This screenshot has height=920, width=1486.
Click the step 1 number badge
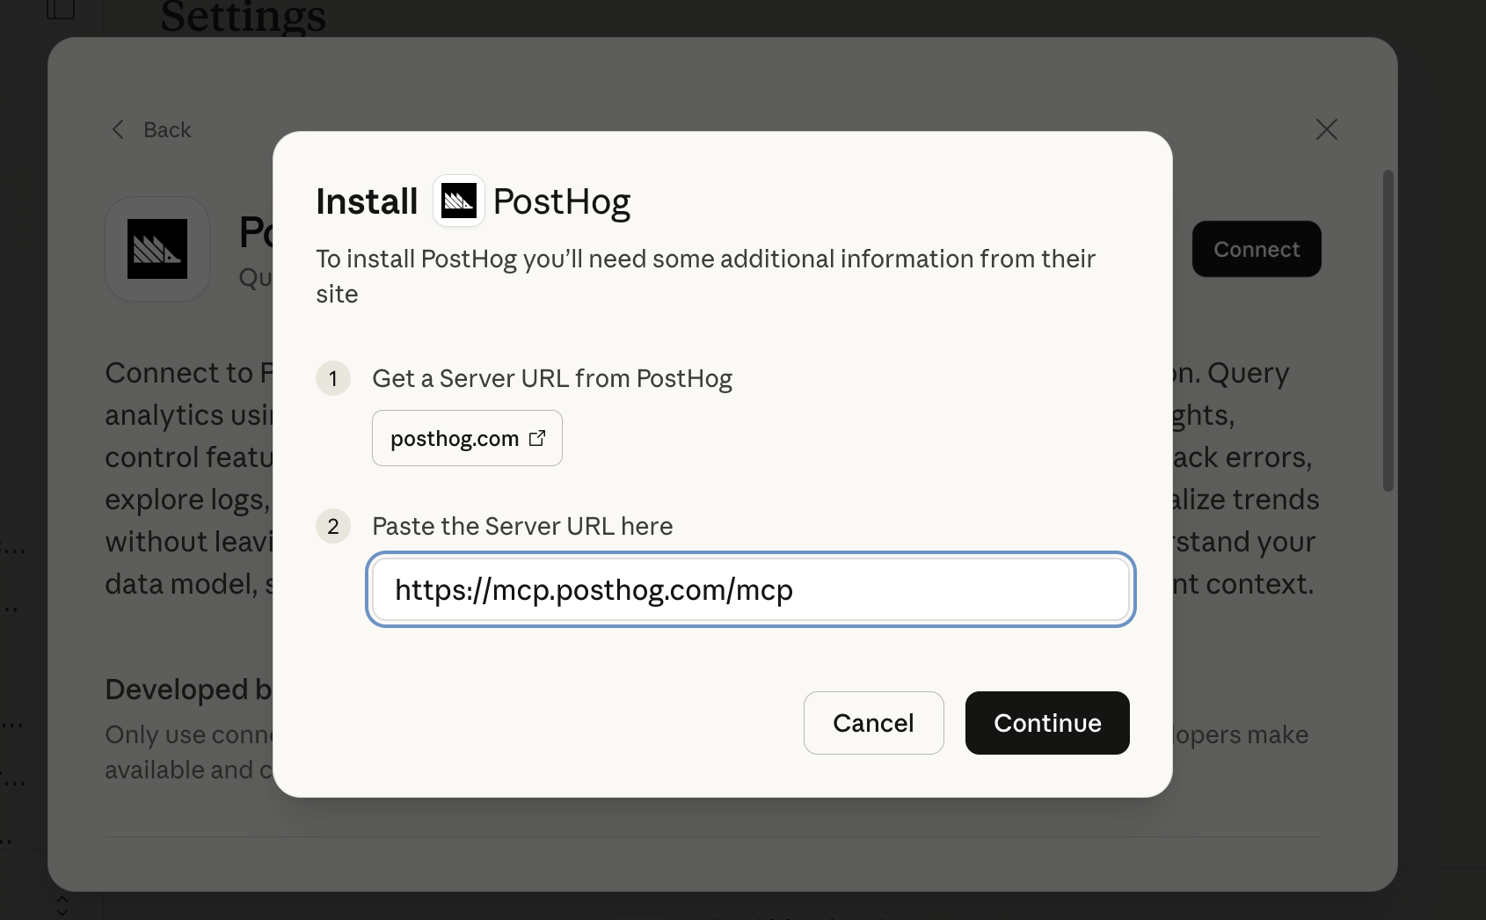coord(333,378)
